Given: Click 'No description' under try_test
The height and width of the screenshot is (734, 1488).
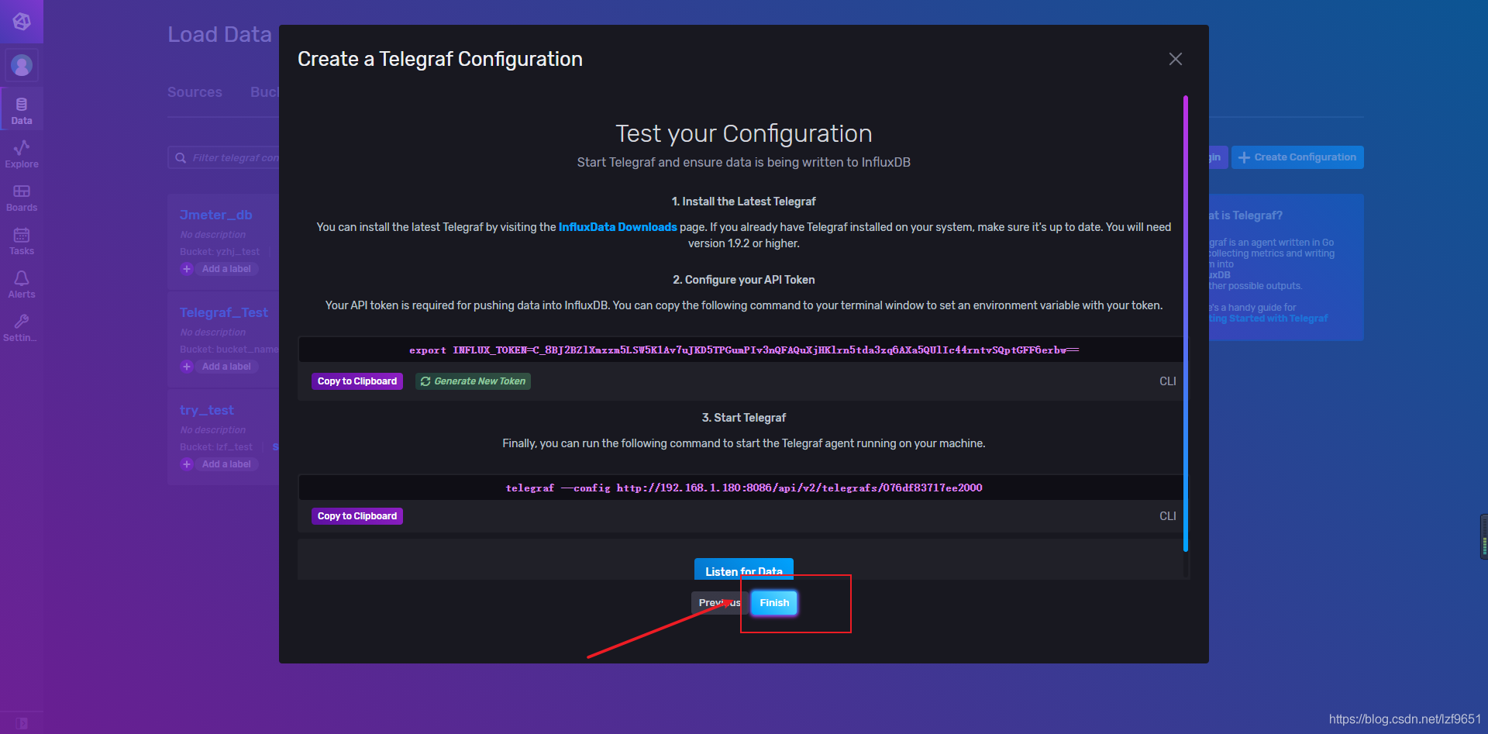Looking at the screenshot, I should coord(213,430).
